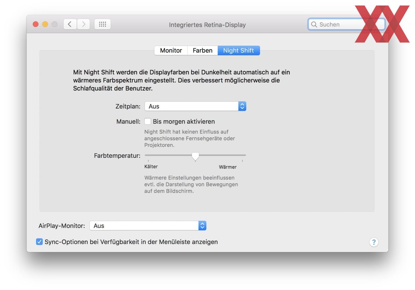This screenshot has height=290, width=415.
Task: Minimize the window with yellow button
Action: tap(45, 24)
